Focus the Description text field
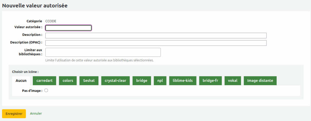Screen dimensions: 311x121 [x=156, y=35]
